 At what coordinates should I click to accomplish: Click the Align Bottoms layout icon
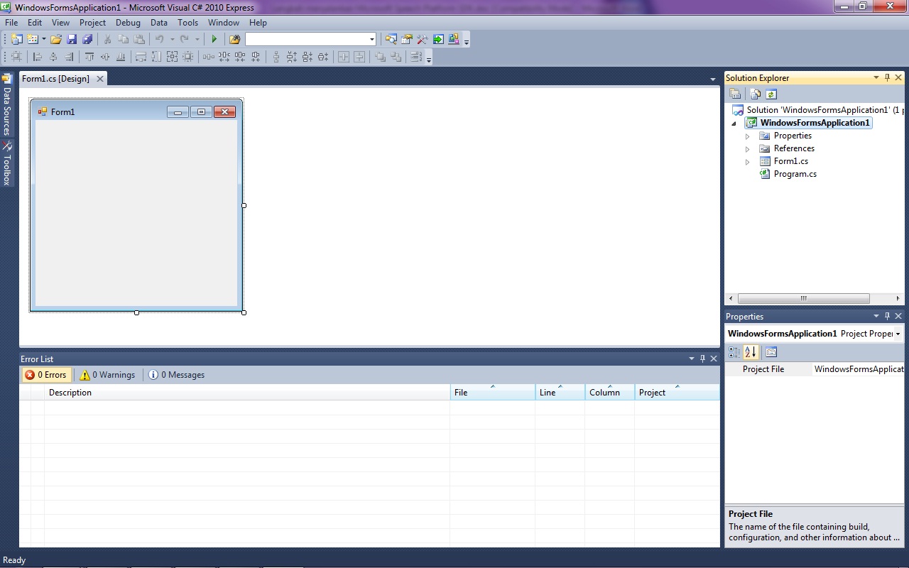(121, 57)
